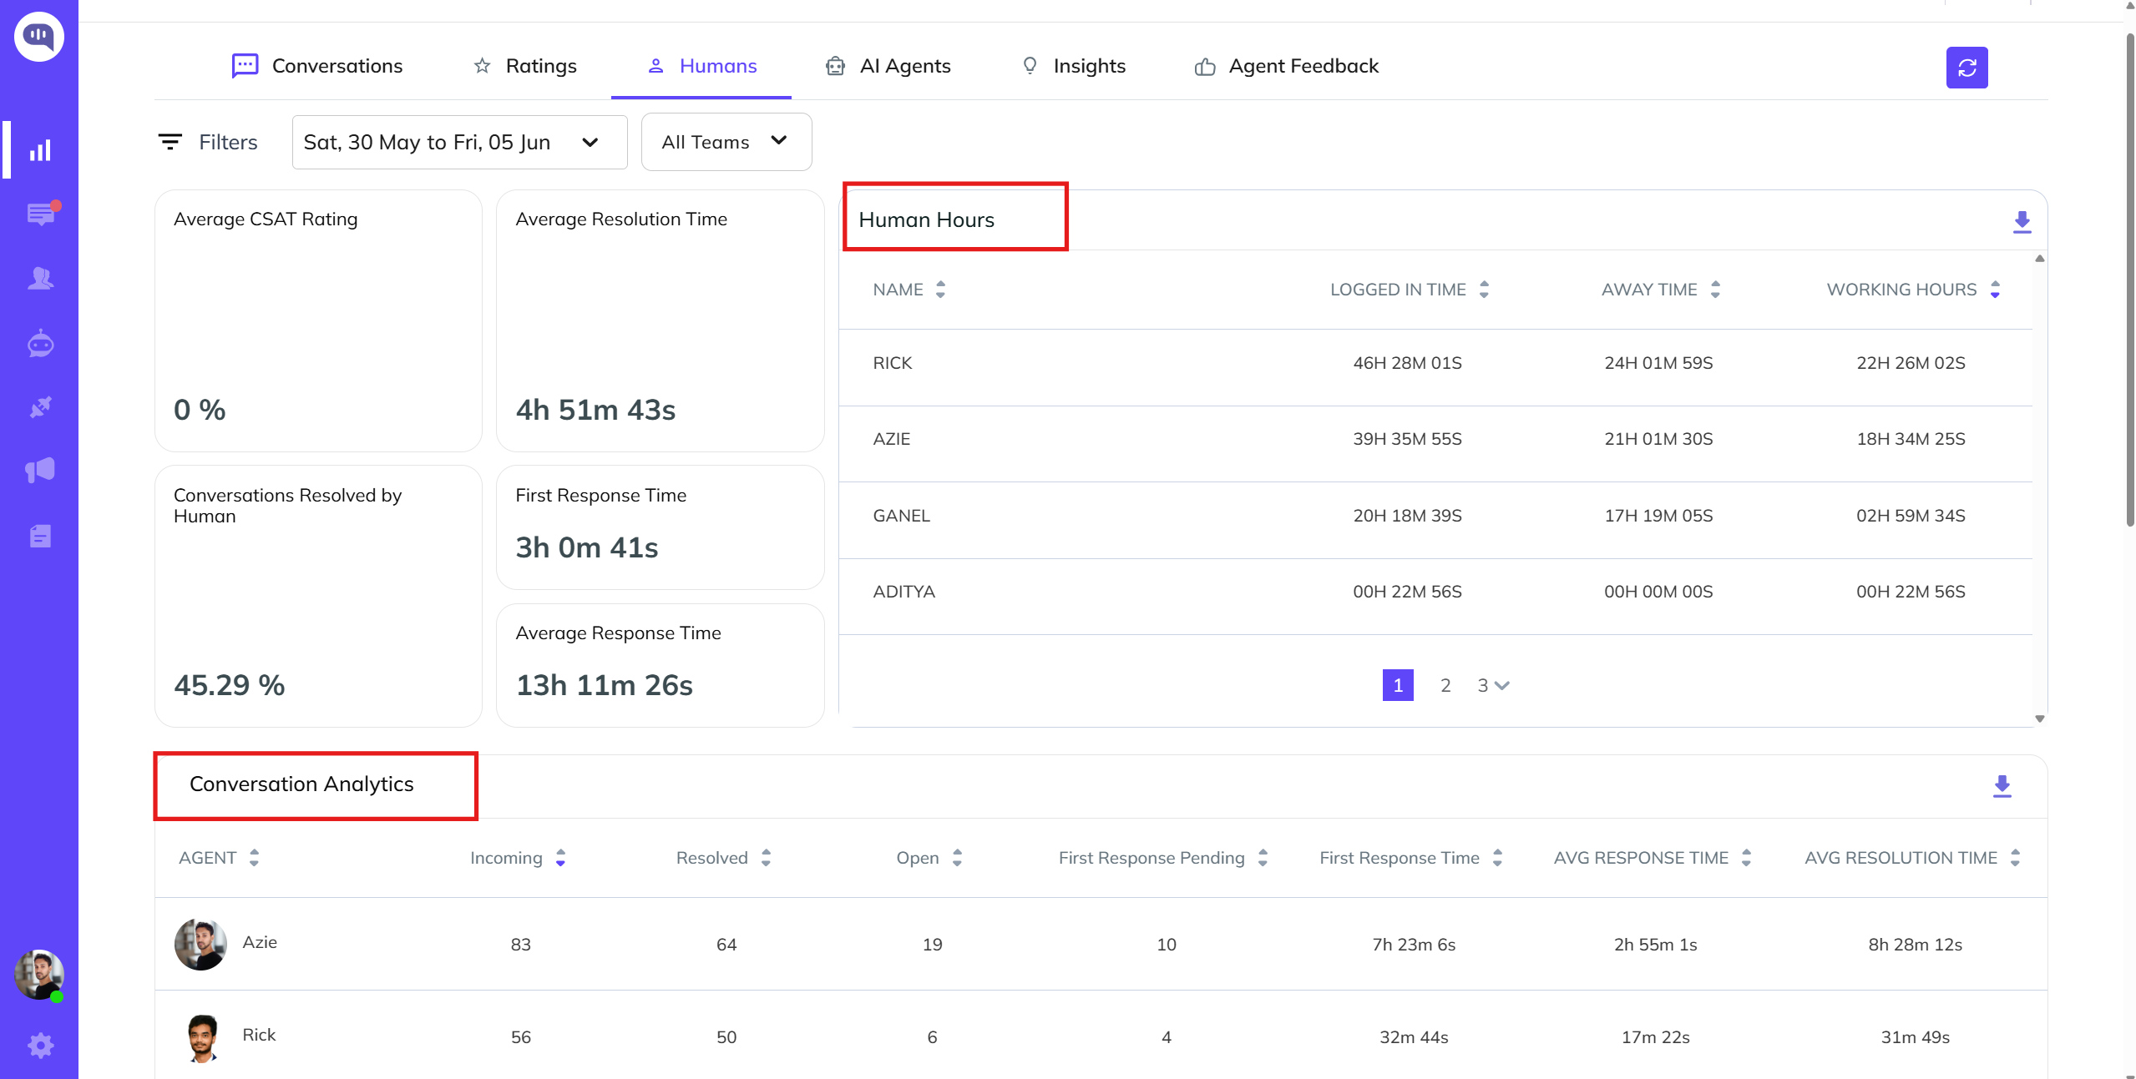Switch to the Conversations tab
2136x1079 pixels.
click(x=317, y=66)
